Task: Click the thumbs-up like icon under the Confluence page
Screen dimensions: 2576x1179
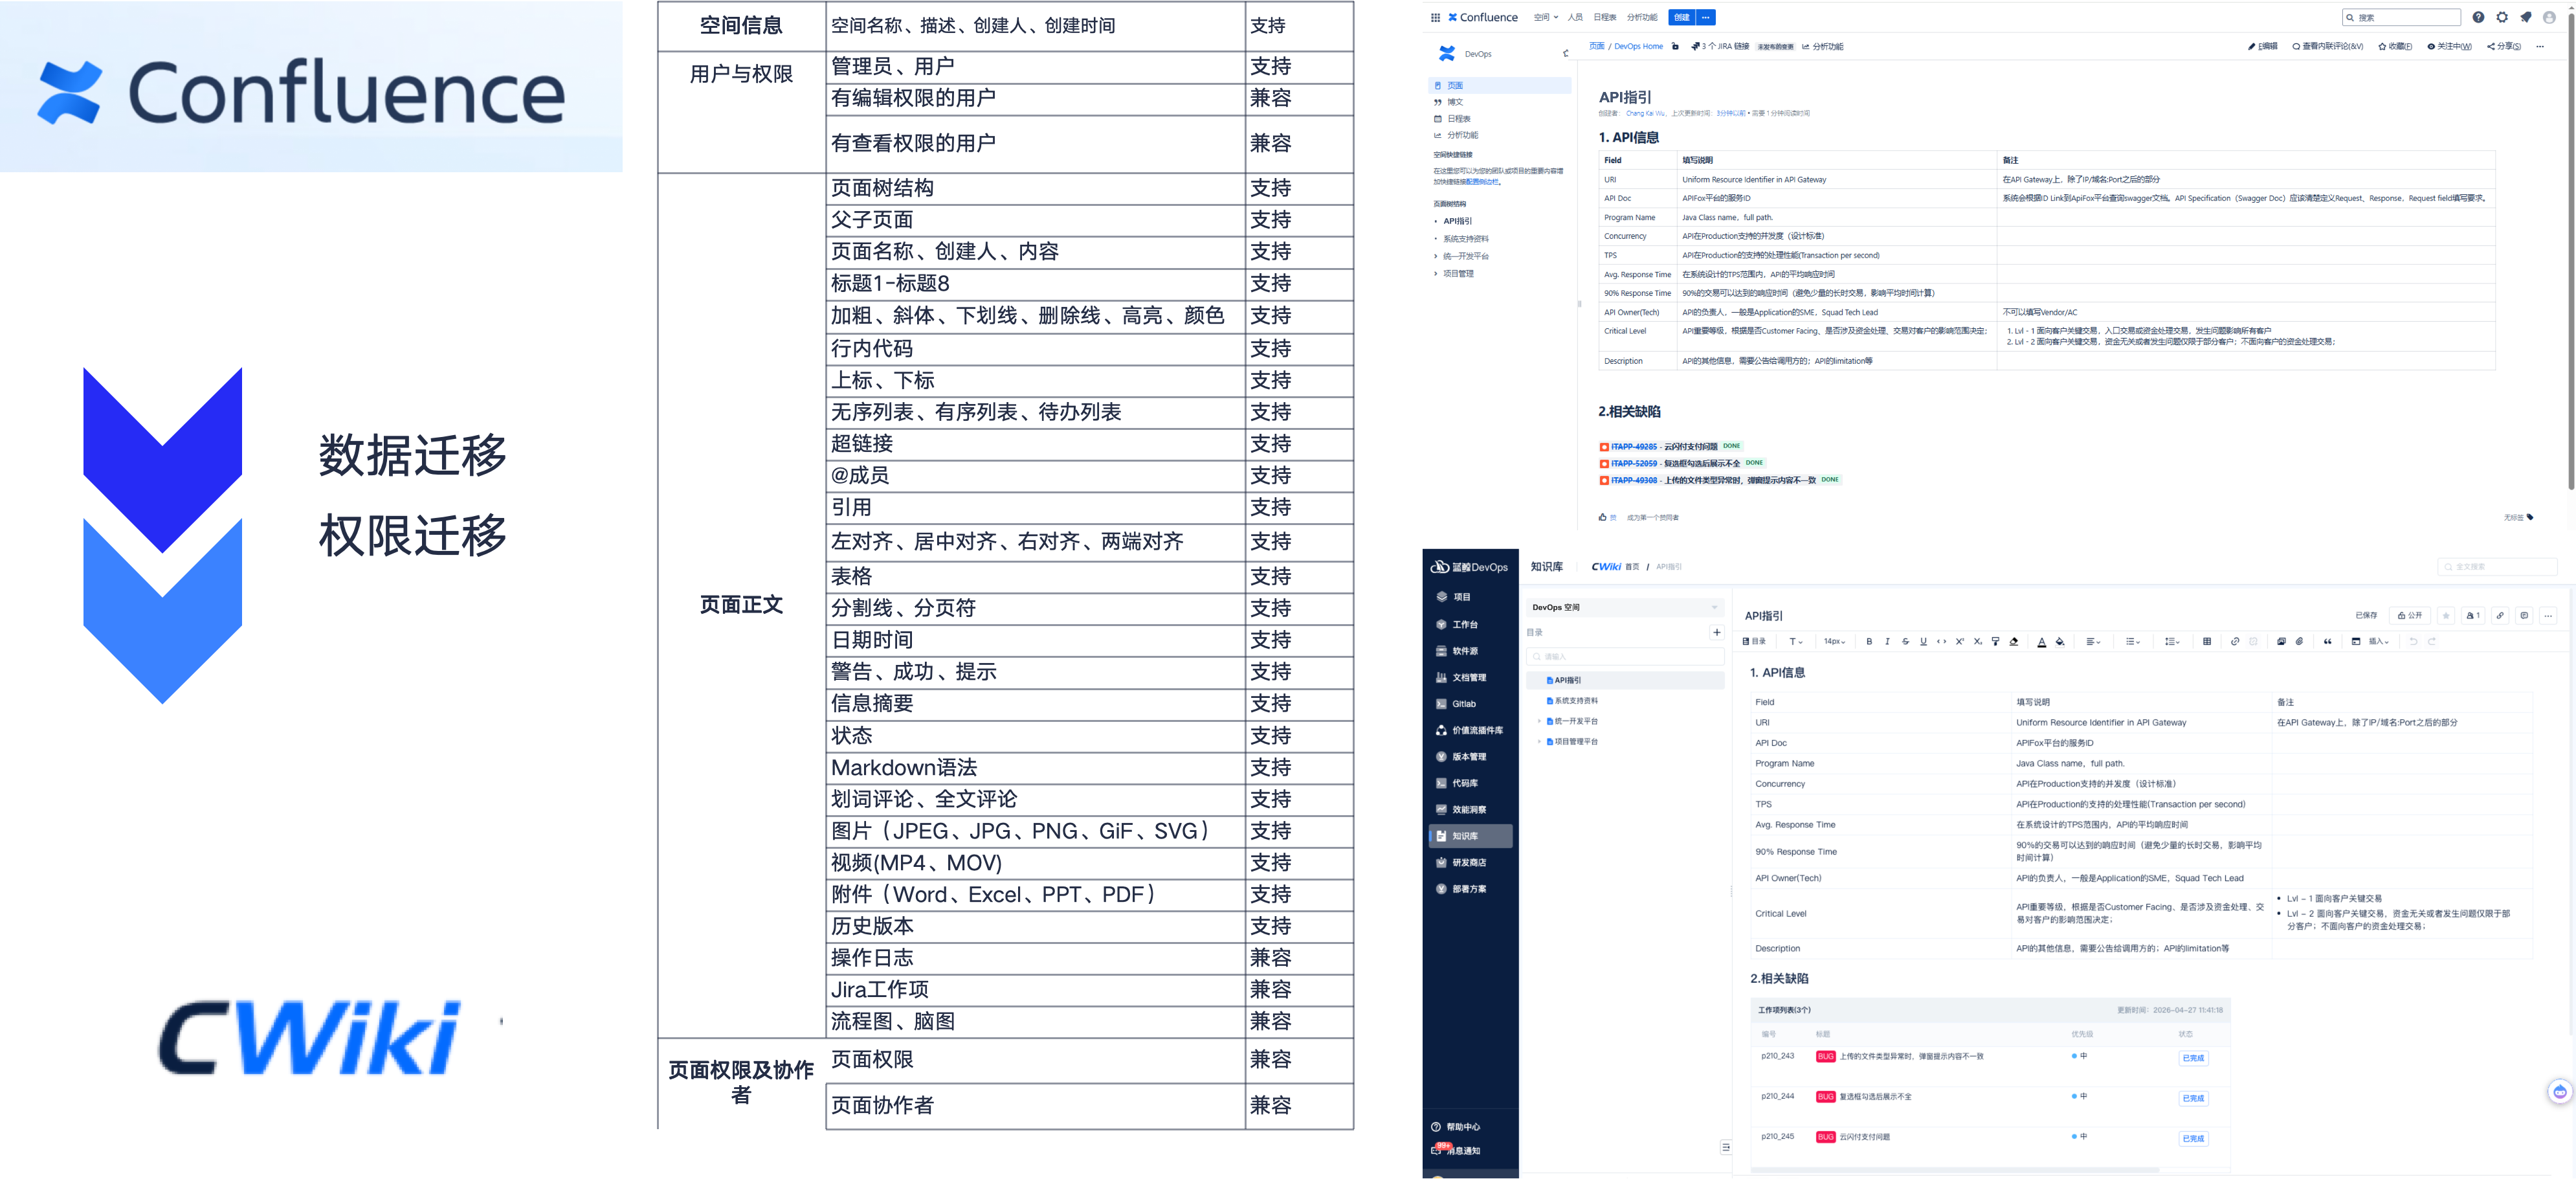Action: (1602, 517)
